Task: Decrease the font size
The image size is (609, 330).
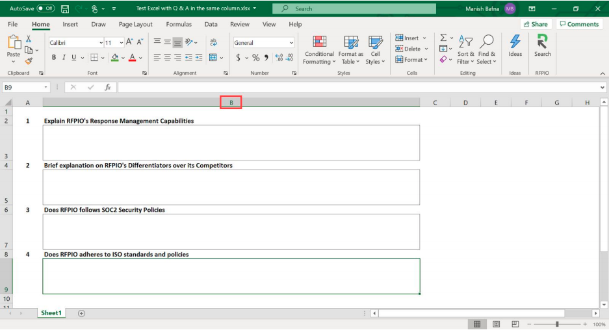Action: (x=140, y=42)
